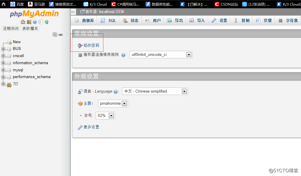Click the browser home icon in bookmarks bar
This screenshot has width=301, height=176.
click(4, 4)
